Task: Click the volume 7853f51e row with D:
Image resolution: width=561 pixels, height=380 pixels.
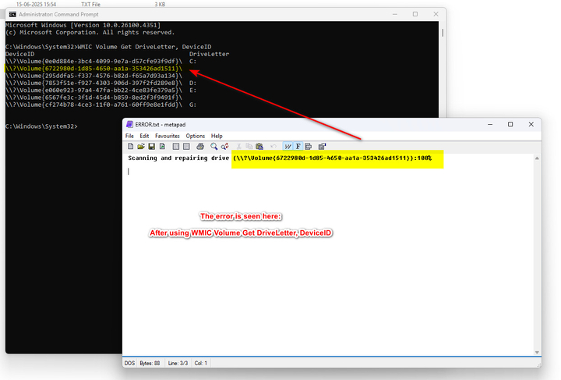Action: click(x=101, y=83)
